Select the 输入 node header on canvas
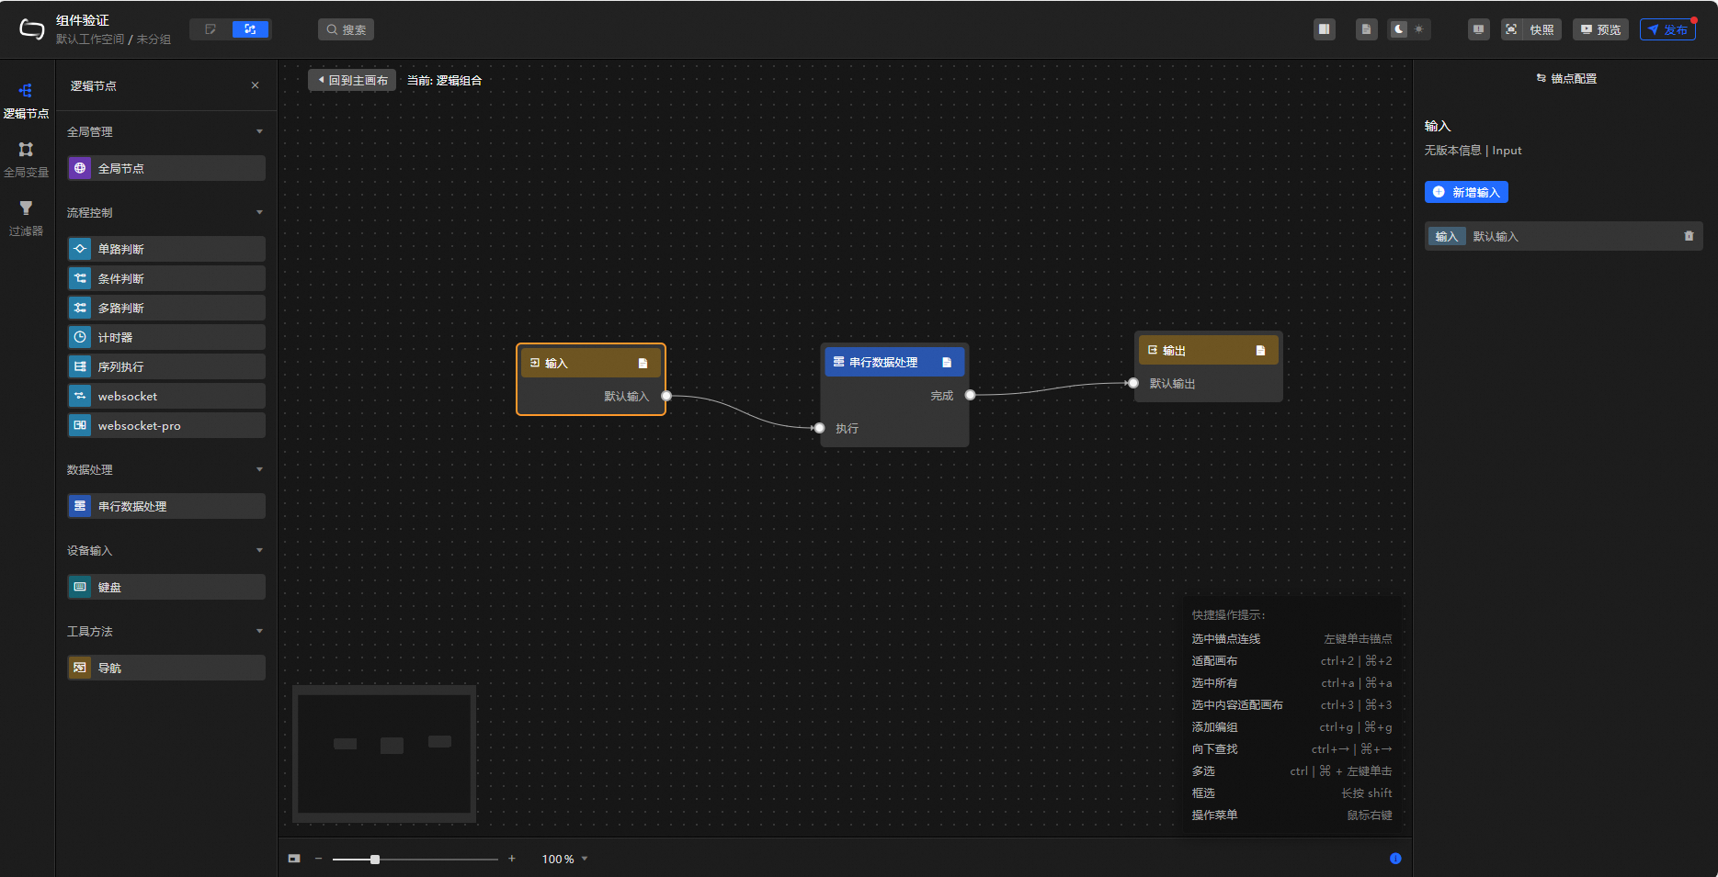The width and height of the screenshot is (1718, 877). click(x=591, y=363)
